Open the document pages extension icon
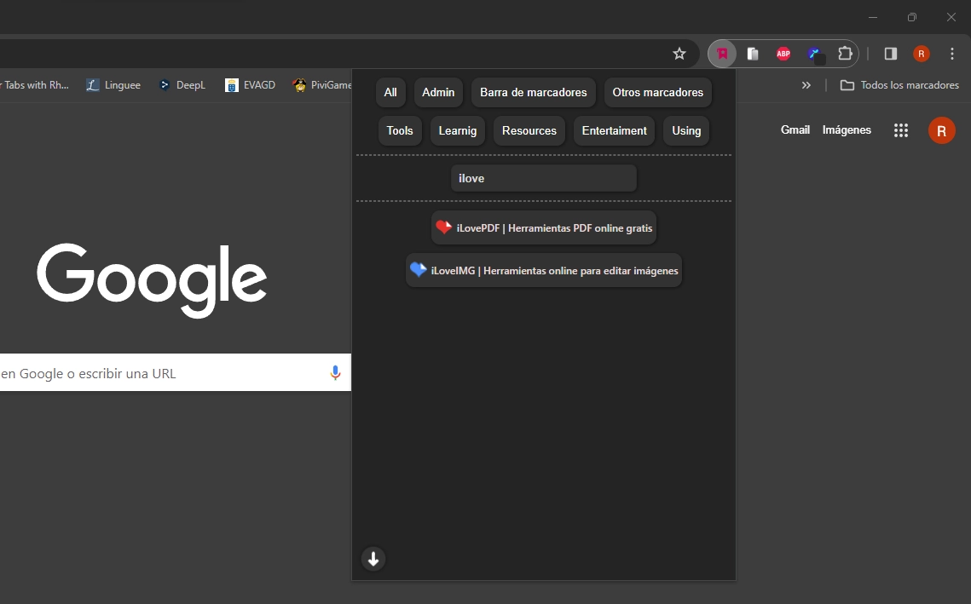Viewport: 971px width, 604px height. tap(753, 54)
